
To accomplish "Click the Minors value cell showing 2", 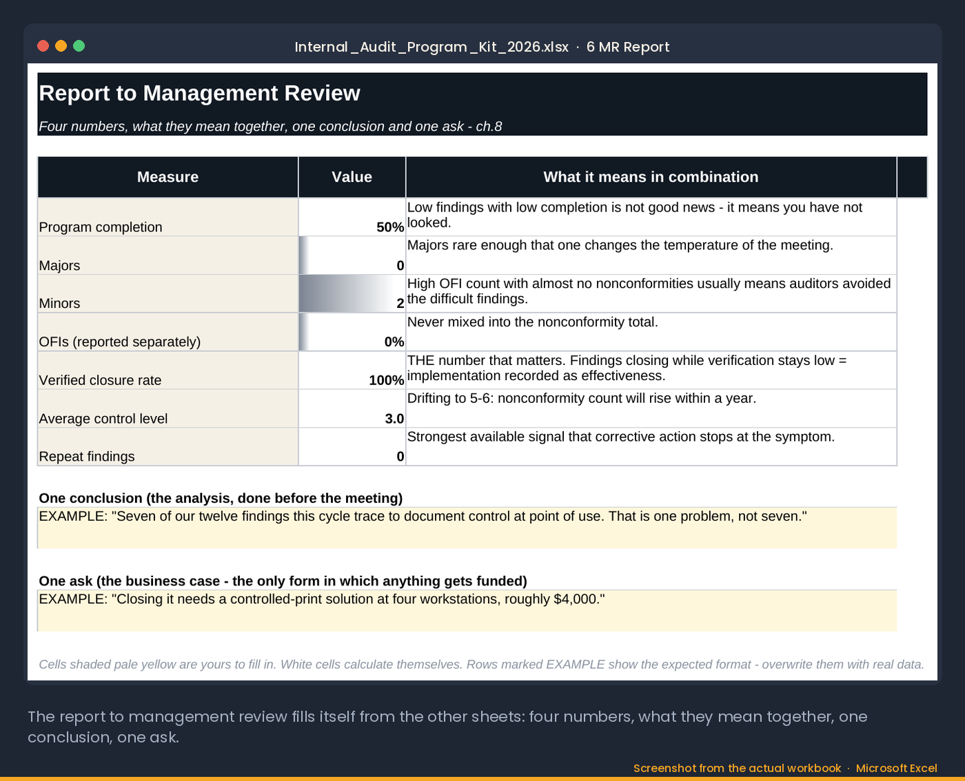I will [x=352, y=294].
